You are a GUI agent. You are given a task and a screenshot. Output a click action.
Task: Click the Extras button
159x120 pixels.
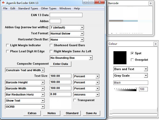(x=32, y=113)
